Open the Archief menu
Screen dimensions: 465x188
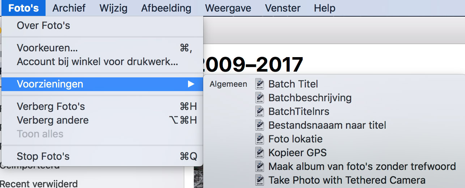coord(69,8)
